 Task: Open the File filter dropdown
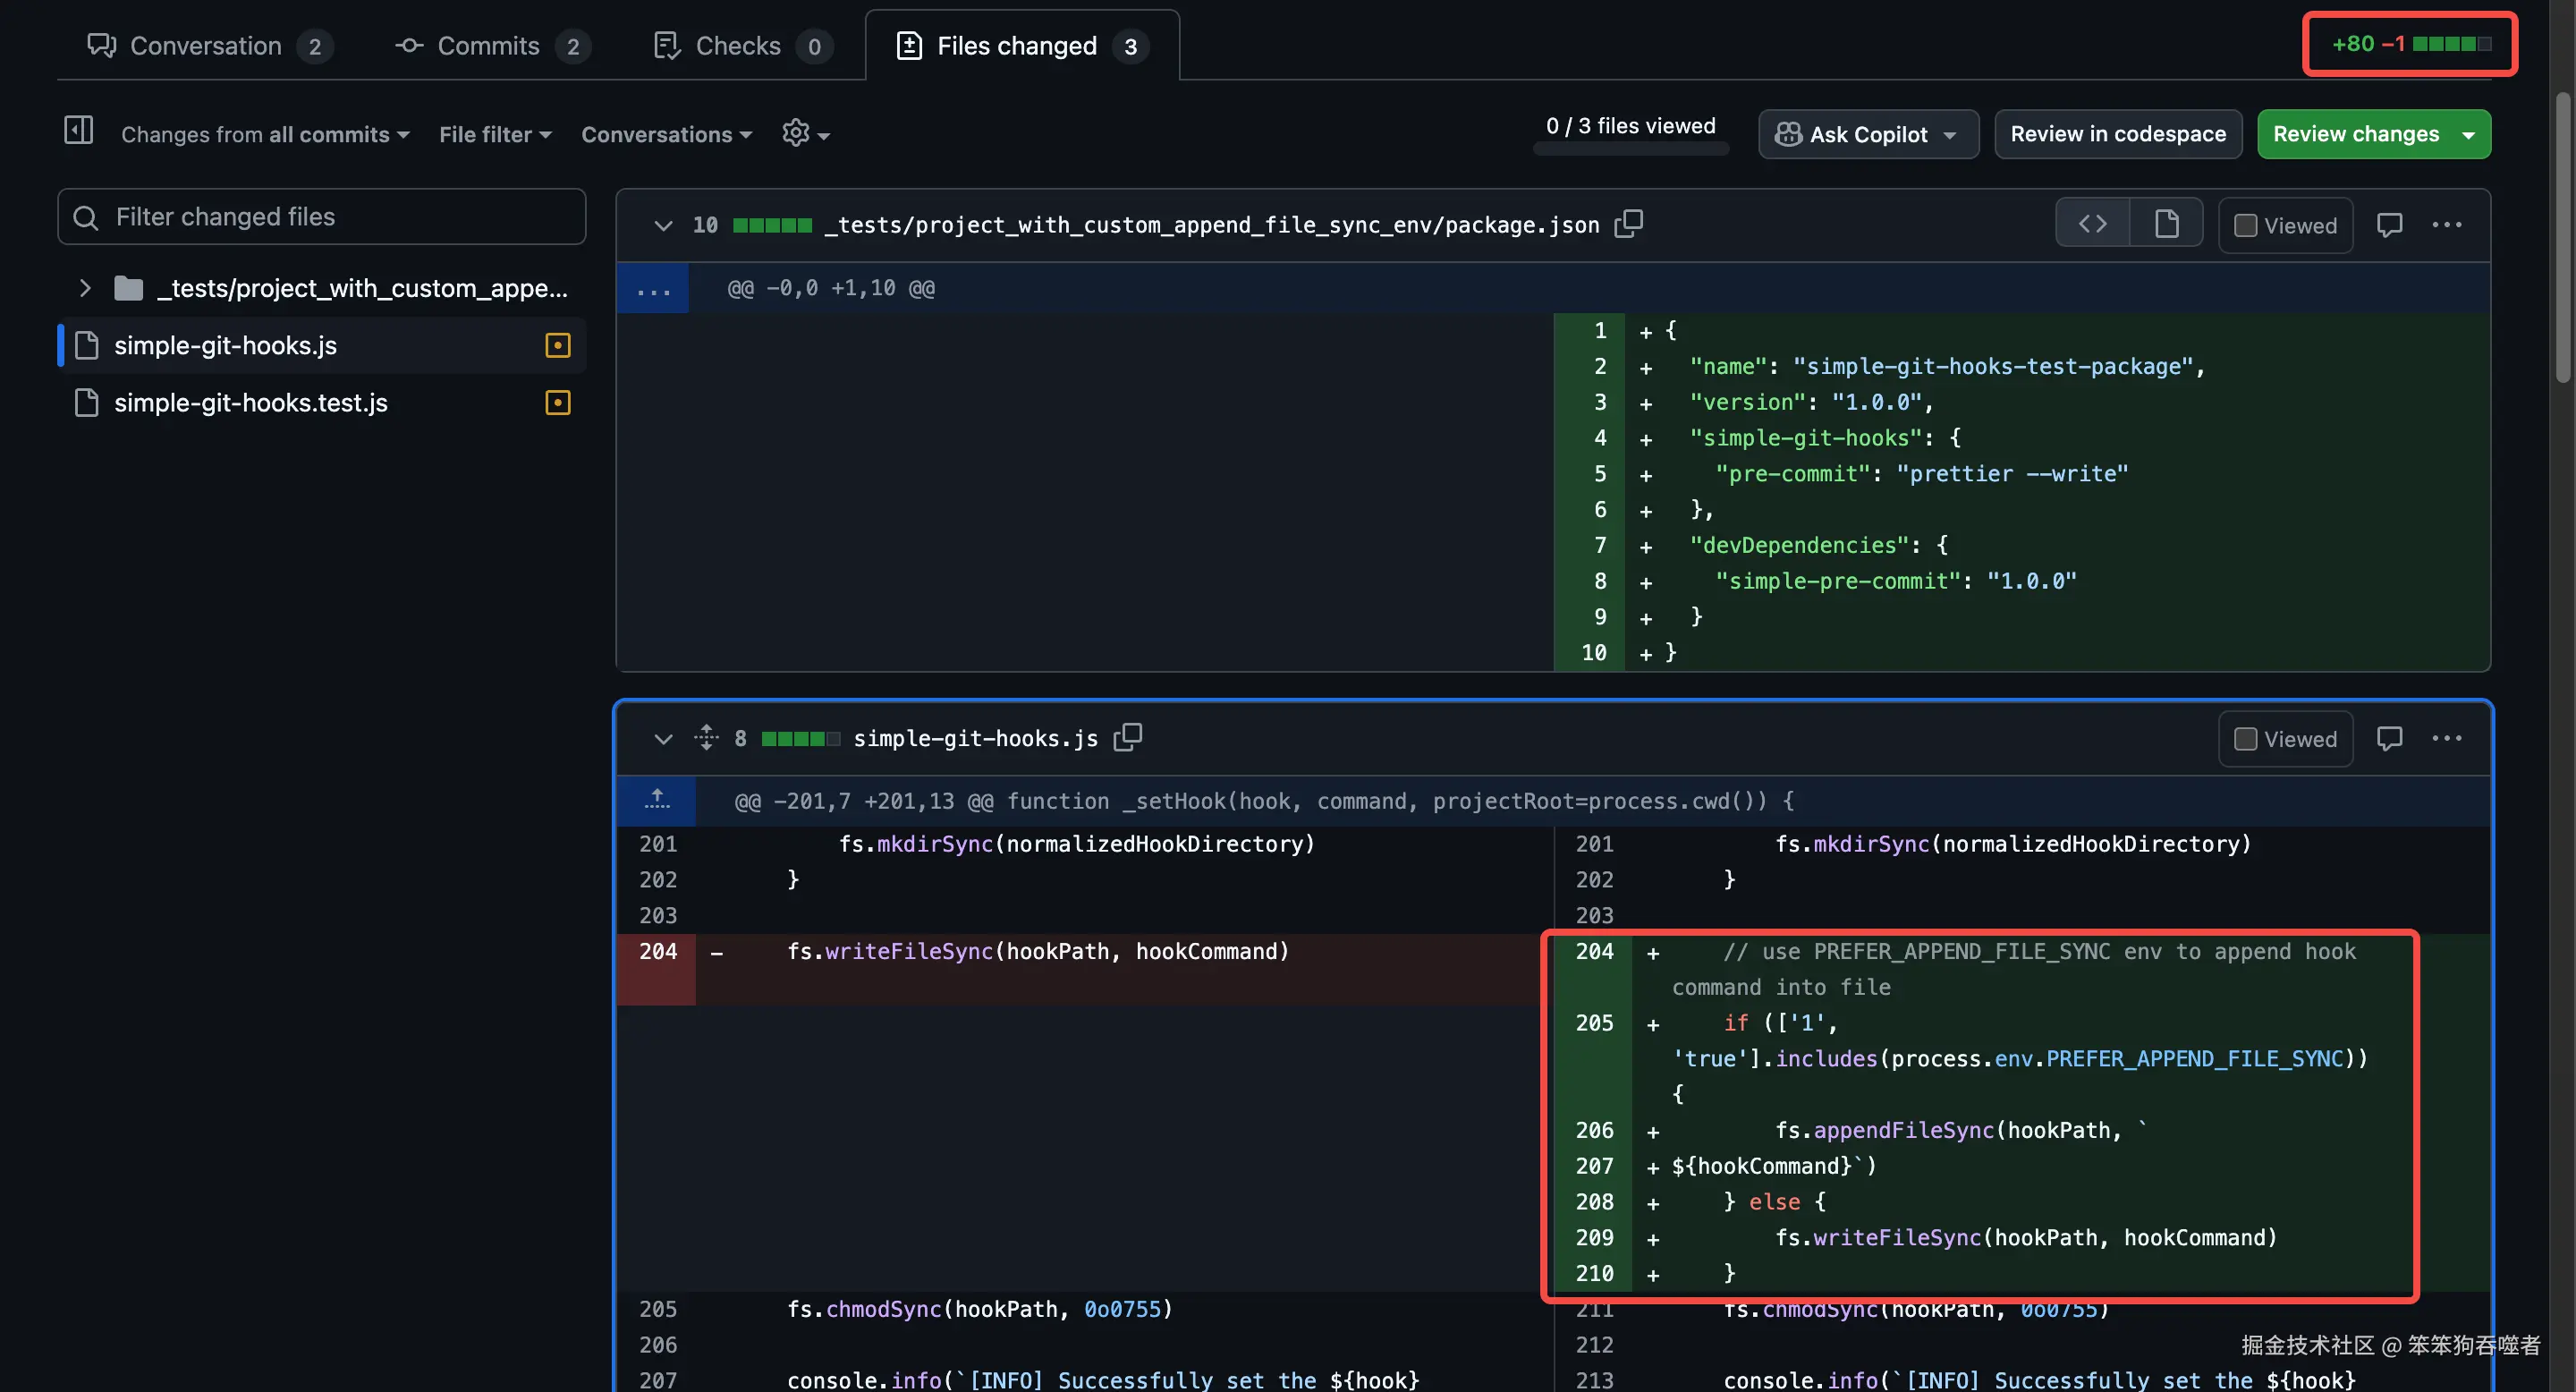tap(495, 134)
